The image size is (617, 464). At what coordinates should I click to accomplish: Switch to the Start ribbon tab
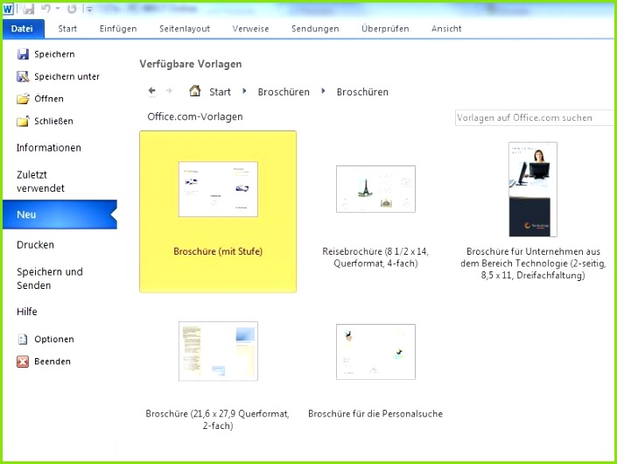pyautogui.click(x=67, y=29)
